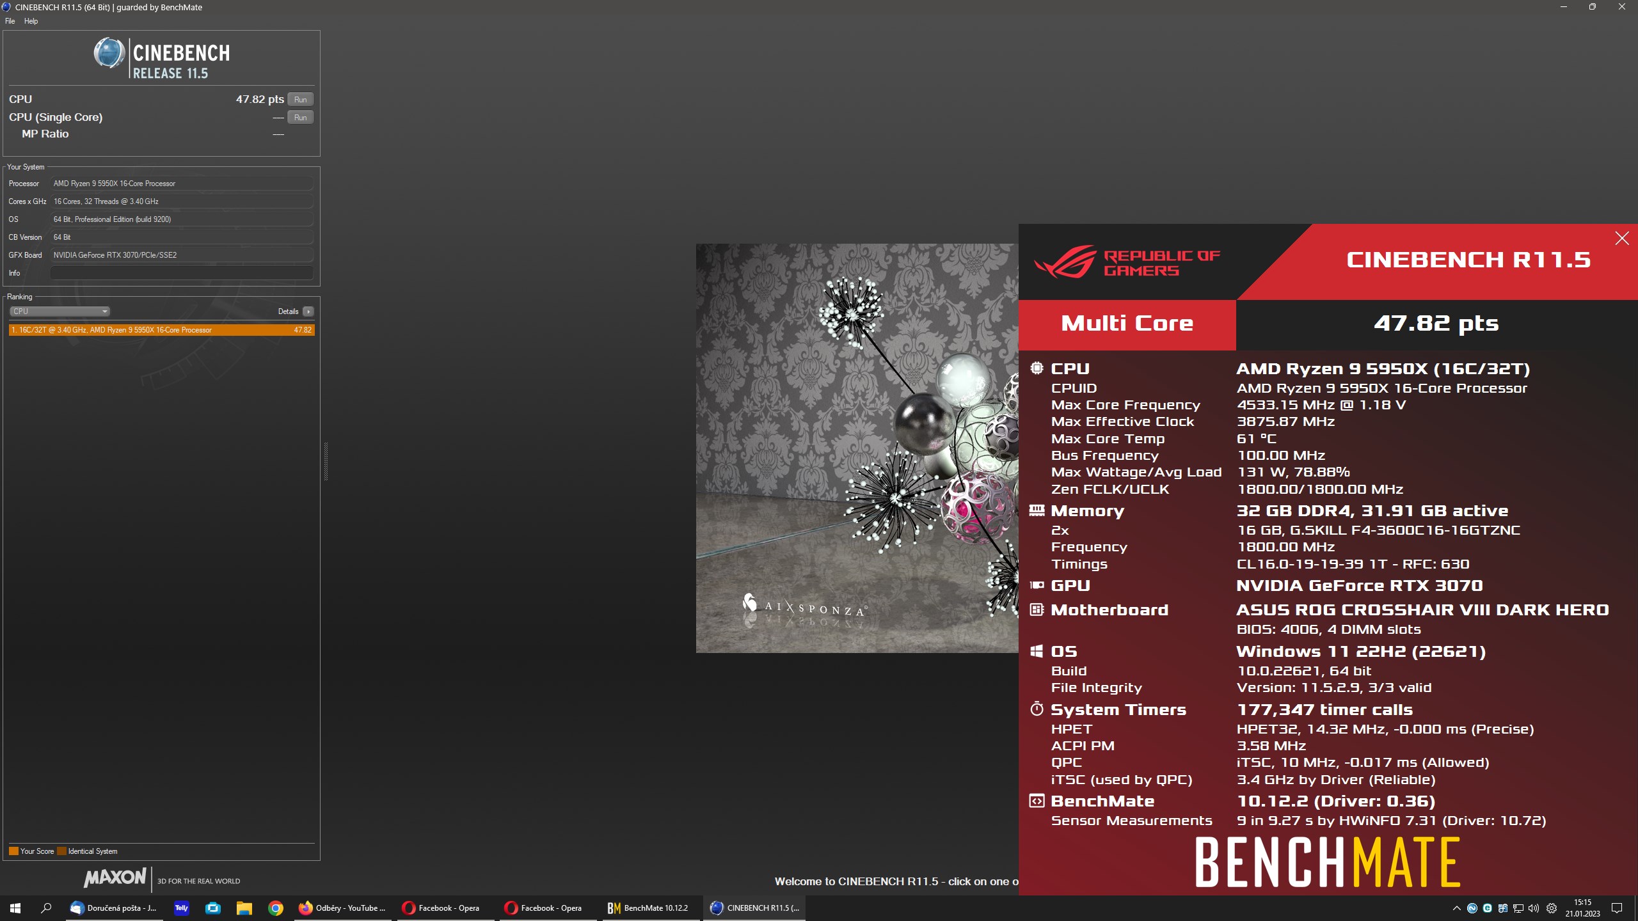1638x921 pixels.
Task: Click the Your Score orange legend swatch
Action: (13, 851)
